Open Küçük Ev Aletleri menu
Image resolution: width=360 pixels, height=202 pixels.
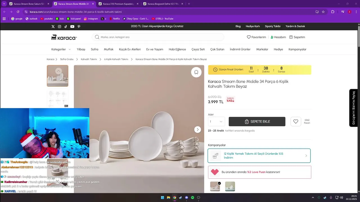(130, 49)
